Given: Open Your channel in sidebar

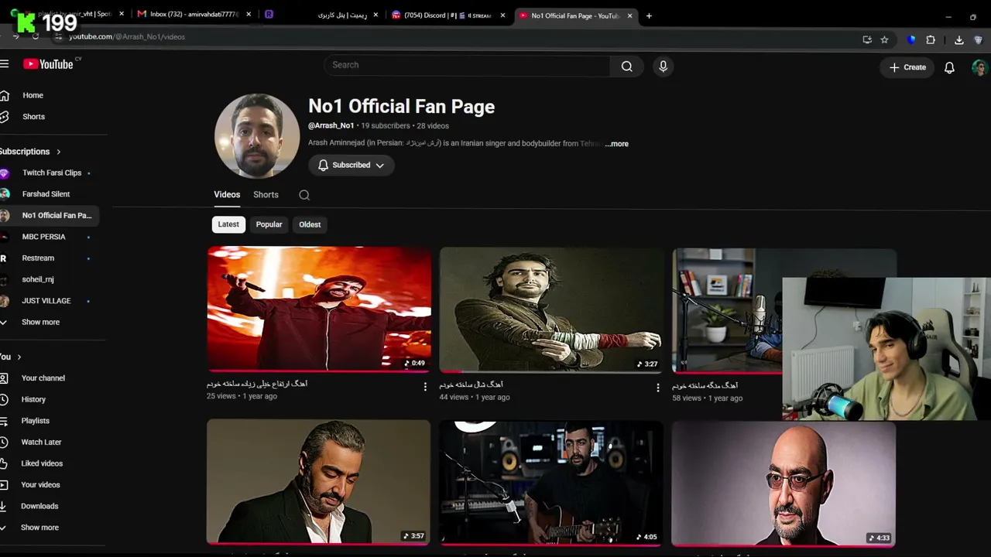Looking at the screenshot, I should (x=43, y=378).
